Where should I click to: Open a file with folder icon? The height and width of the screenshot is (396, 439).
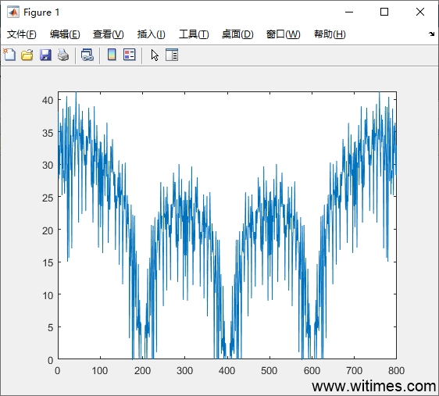pyautogui.click(x=27, y=55)
